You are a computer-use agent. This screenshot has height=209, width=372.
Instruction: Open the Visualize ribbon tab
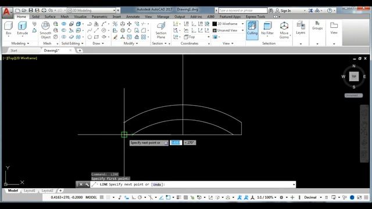pos(80,17)
